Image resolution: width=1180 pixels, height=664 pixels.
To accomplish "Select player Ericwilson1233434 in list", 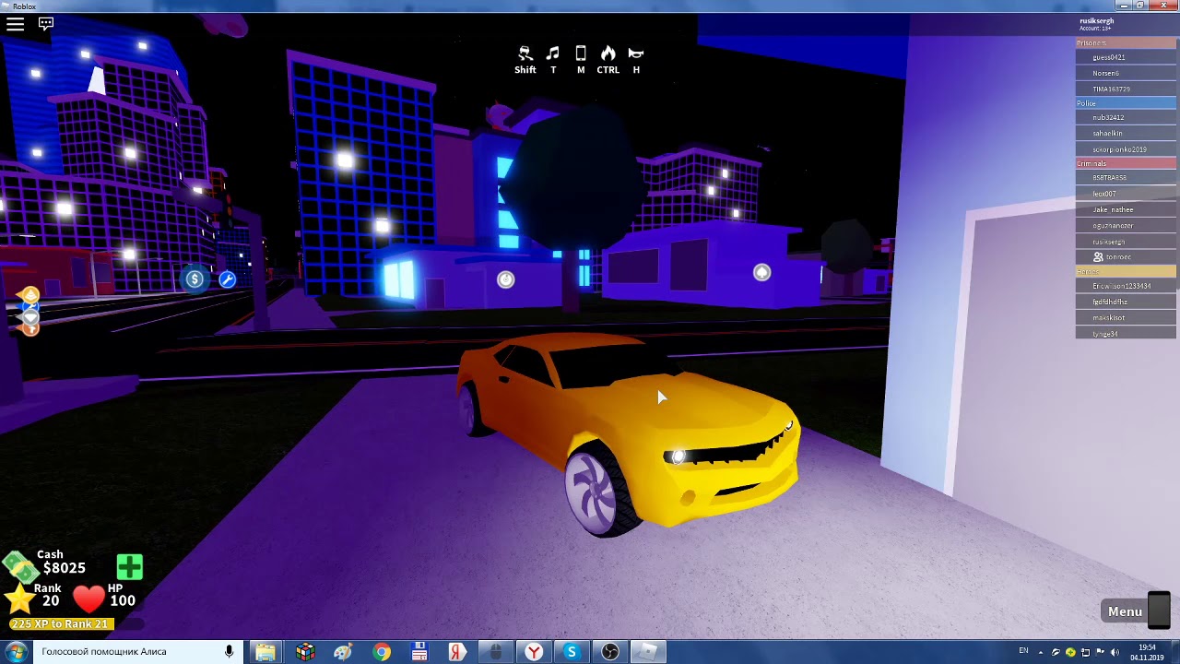I will (1126, 286).
